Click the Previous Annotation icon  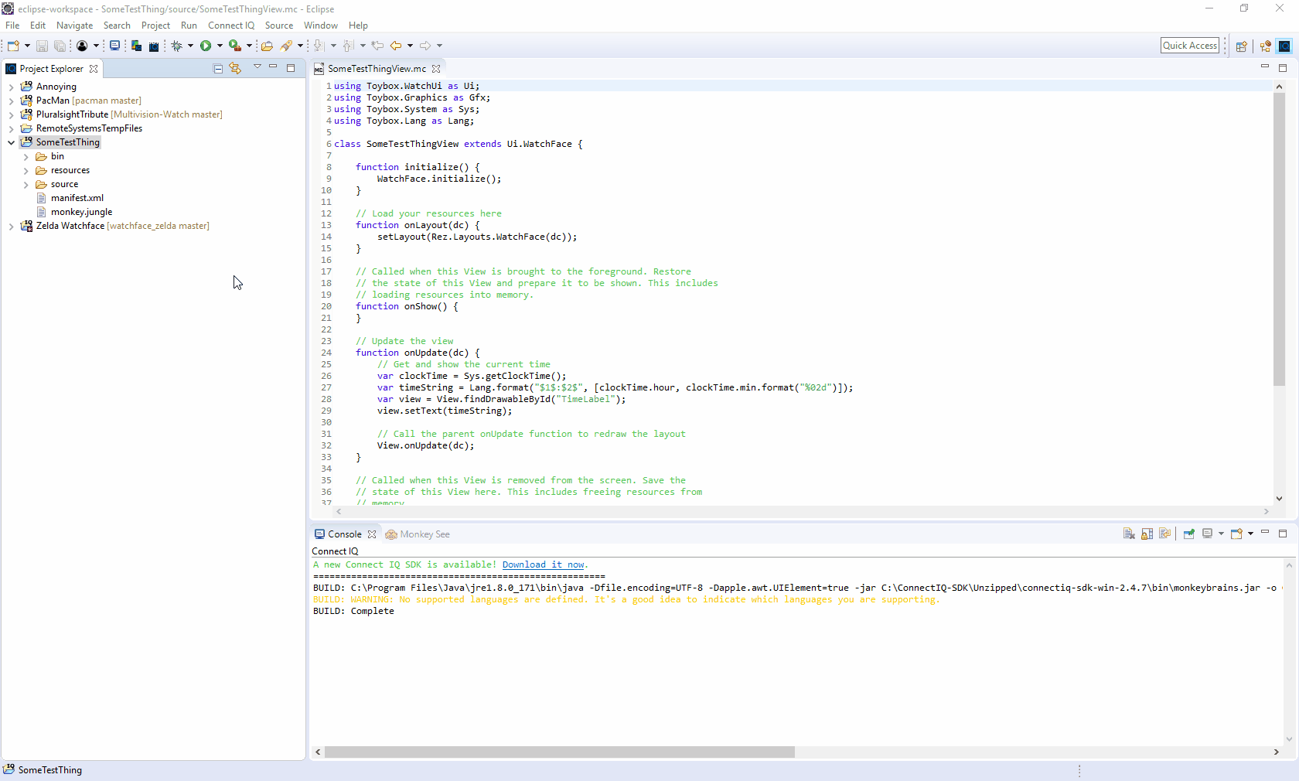[x=348, y=46]
